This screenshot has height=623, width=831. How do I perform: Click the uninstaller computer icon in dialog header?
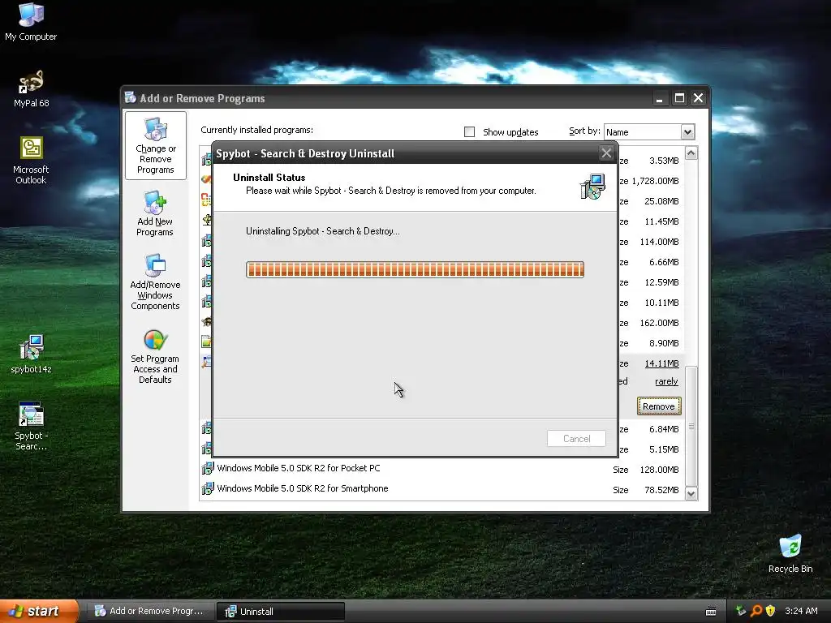[592, 187]
